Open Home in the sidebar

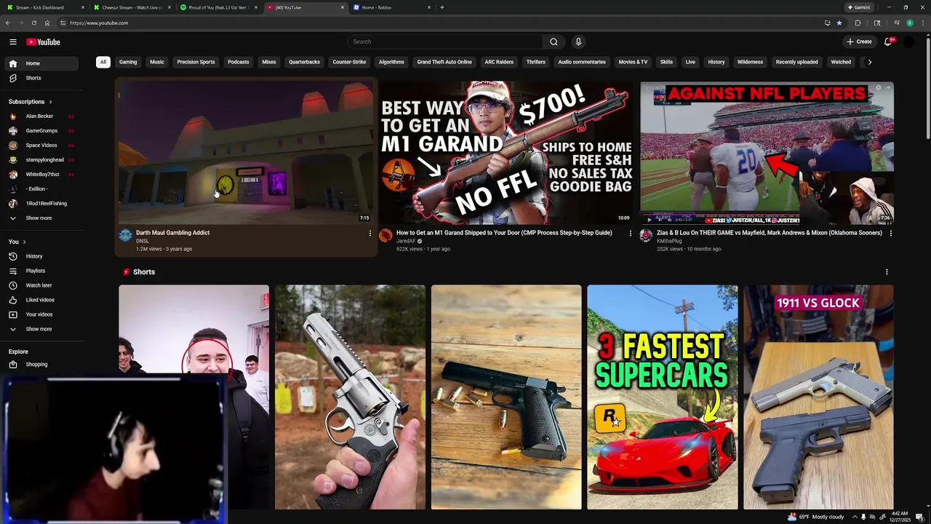click(41, 63)
